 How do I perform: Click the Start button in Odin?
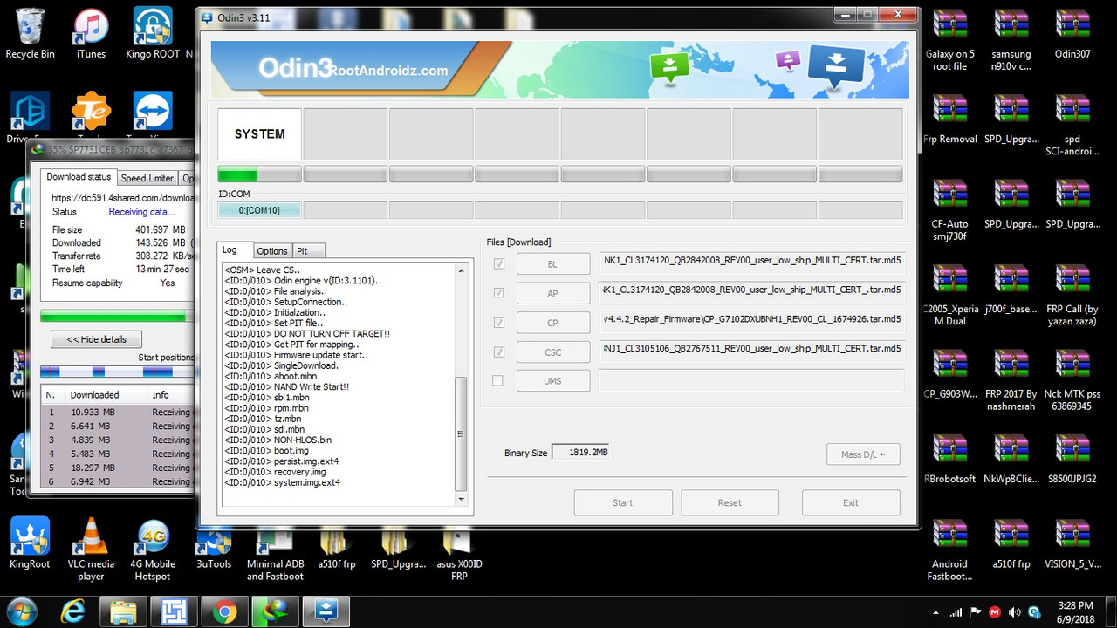tap(623, 502)
